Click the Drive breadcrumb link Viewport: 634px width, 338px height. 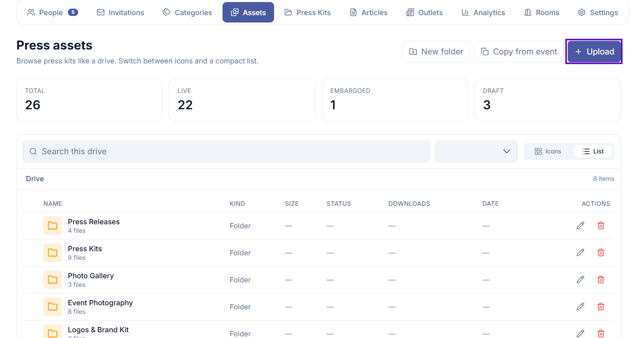(35, 179)
